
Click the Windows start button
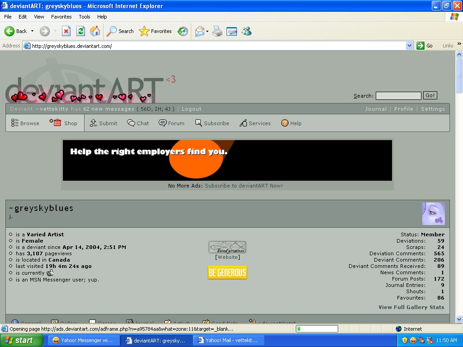pos(22,340)
